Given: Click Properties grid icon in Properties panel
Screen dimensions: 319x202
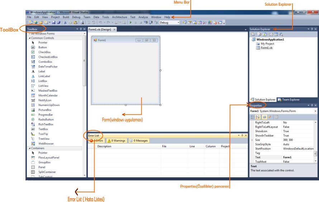Looking at the screenshot, I should tap(264, 117).
